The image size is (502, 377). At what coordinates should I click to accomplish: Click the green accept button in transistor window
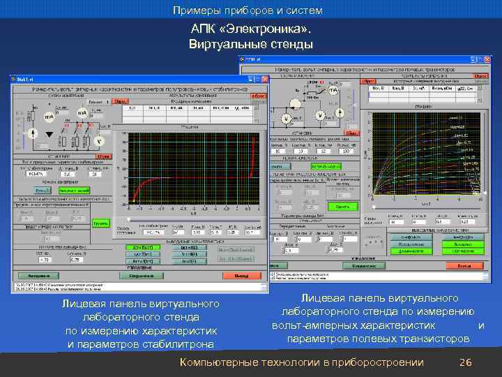(342, 207)
